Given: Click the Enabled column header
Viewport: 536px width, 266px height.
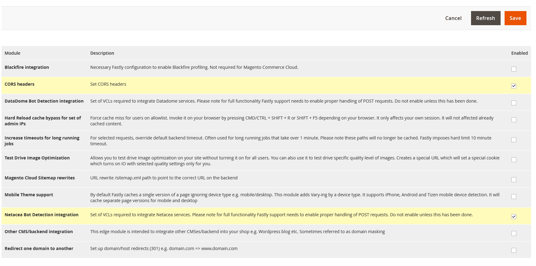Looking at the screenshot, I should pyautogui.click(x=519, y=53).
